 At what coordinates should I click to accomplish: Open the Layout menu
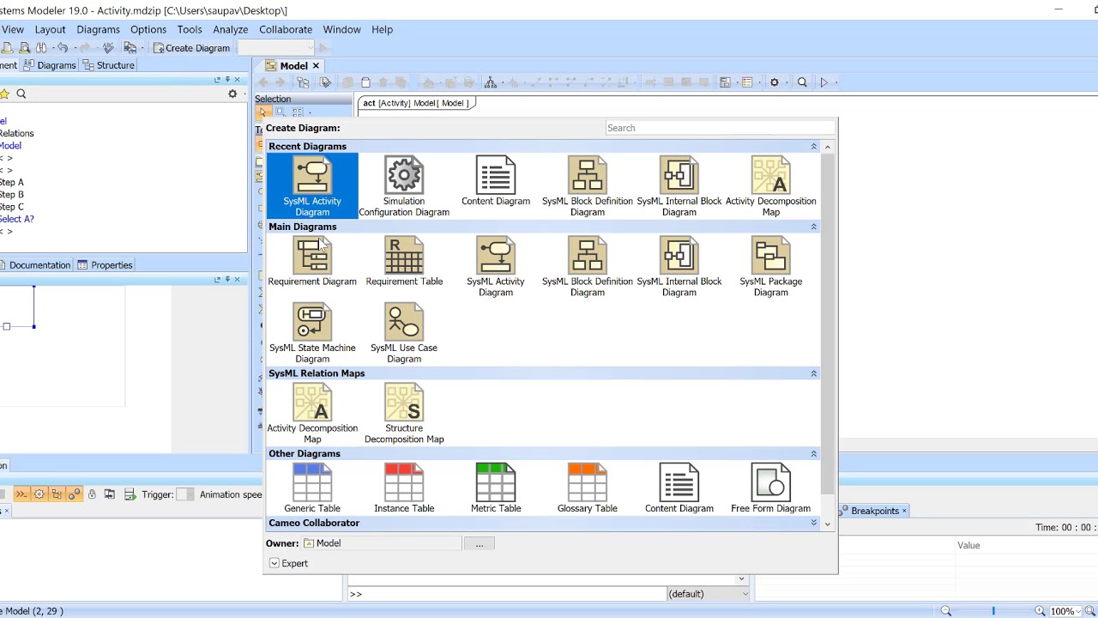(50, 29)
